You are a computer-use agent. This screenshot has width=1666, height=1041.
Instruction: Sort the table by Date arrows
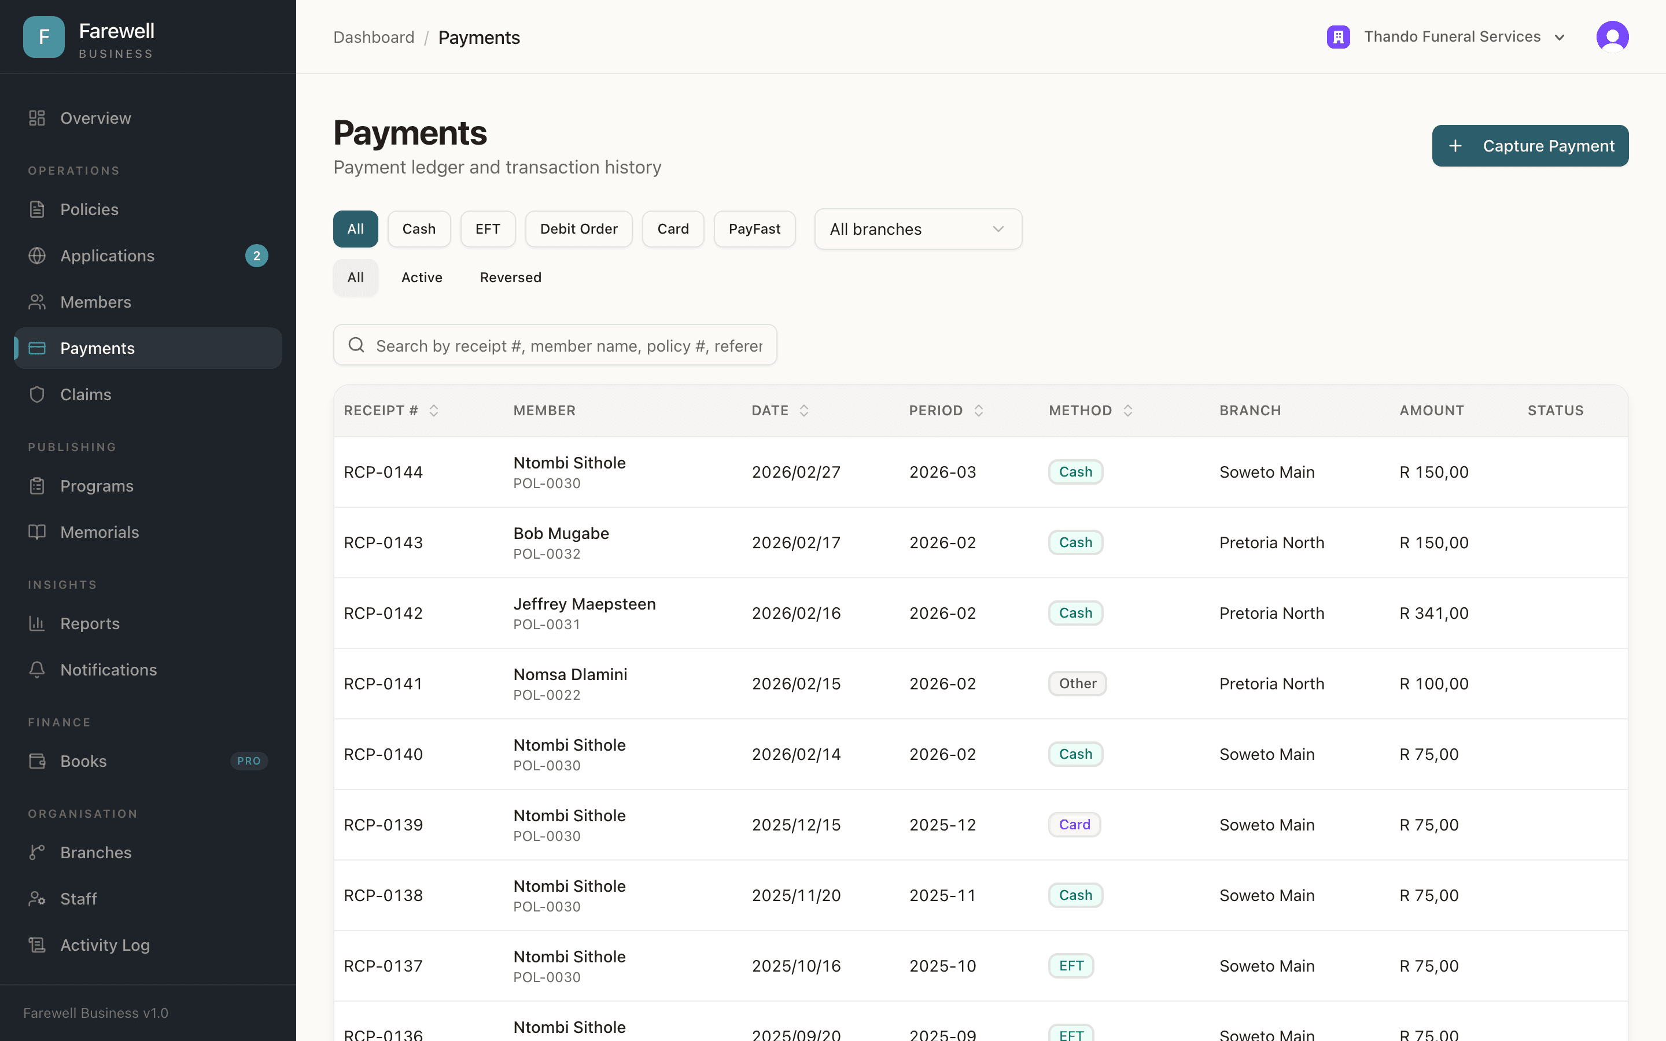[804, 411]
